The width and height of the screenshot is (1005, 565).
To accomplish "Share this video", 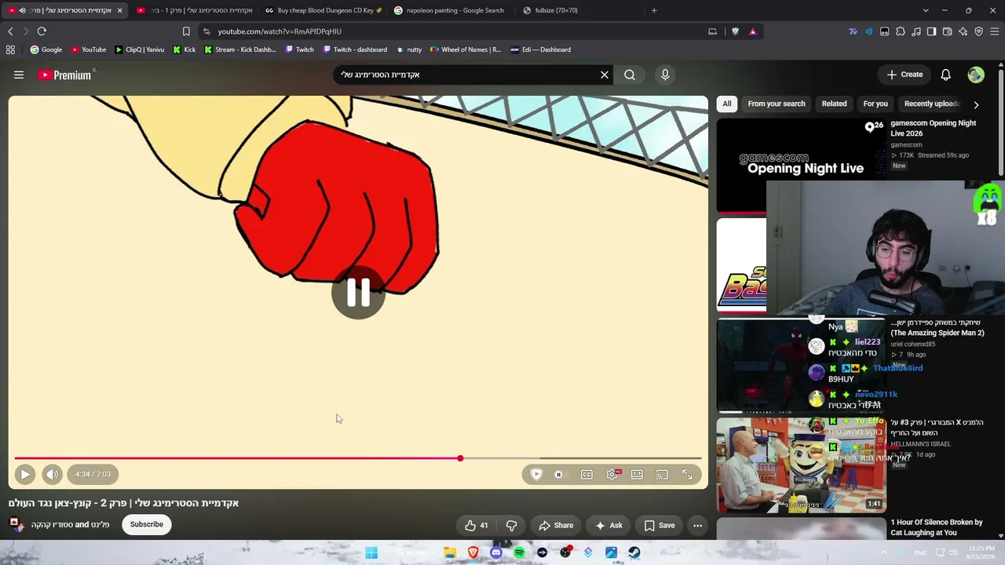I will click(556, 525).
